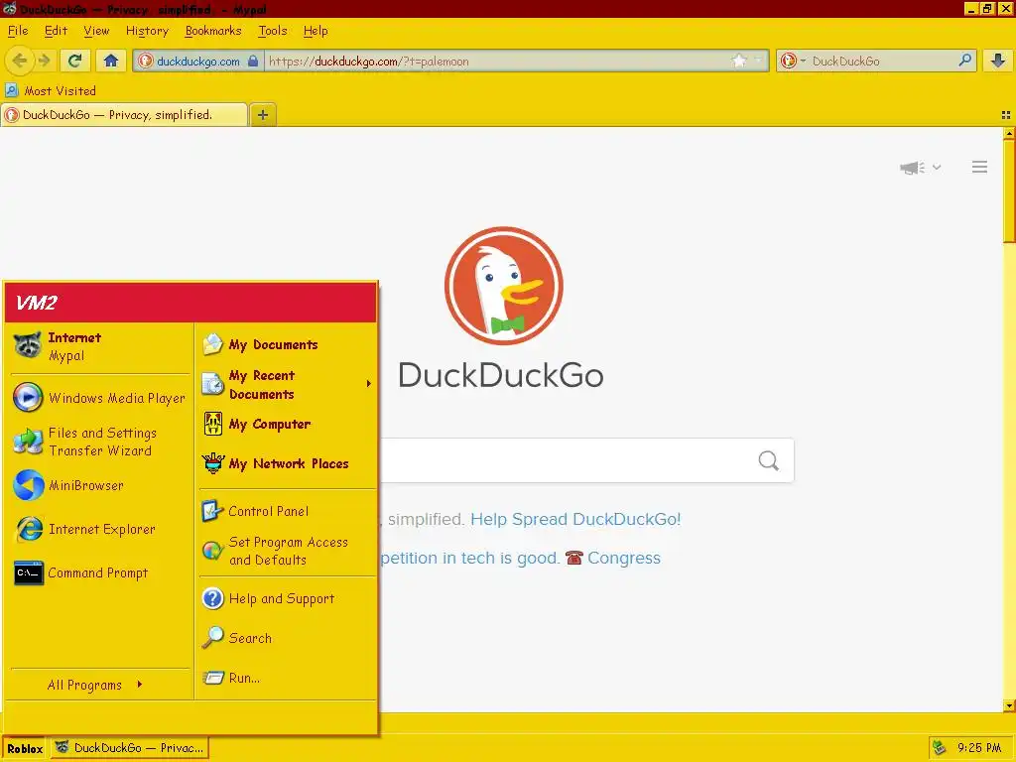Click the search bar magnifier icon
The width and height of the screenshot is (1016, 762).
point(964,61)
